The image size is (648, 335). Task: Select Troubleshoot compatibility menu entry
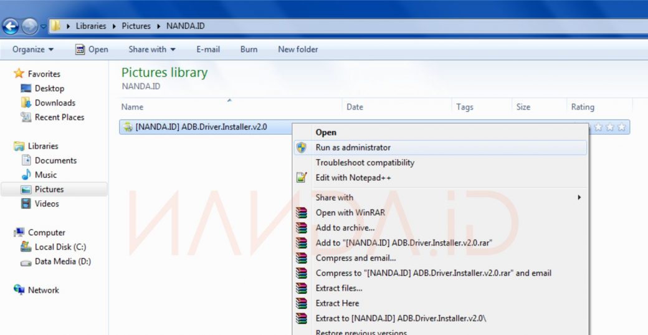pos(364,163)
